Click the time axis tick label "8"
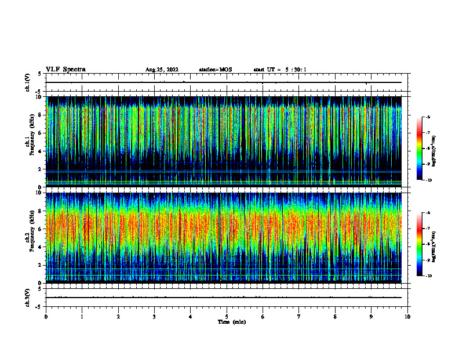 tap(335, 317)
